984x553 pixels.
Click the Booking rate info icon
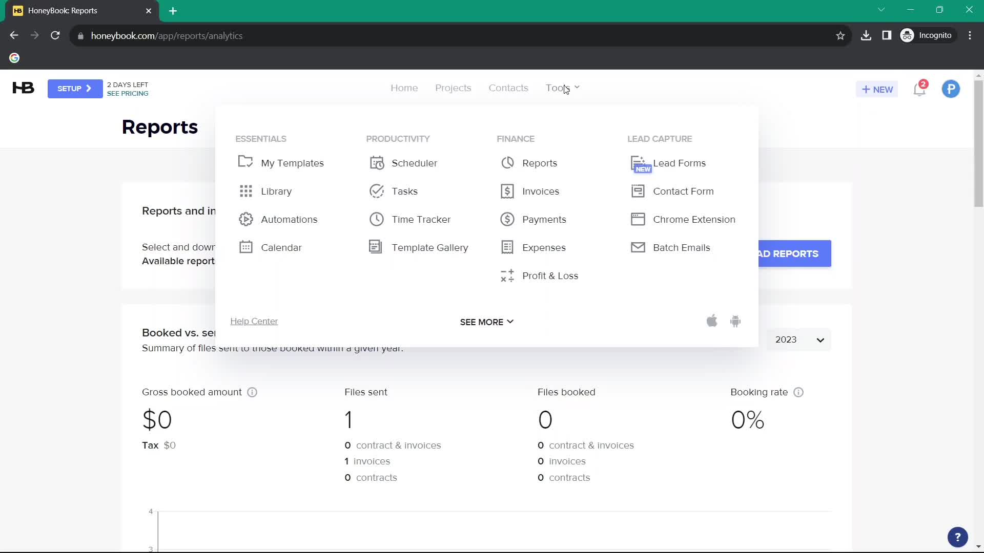tap(798, 392)
